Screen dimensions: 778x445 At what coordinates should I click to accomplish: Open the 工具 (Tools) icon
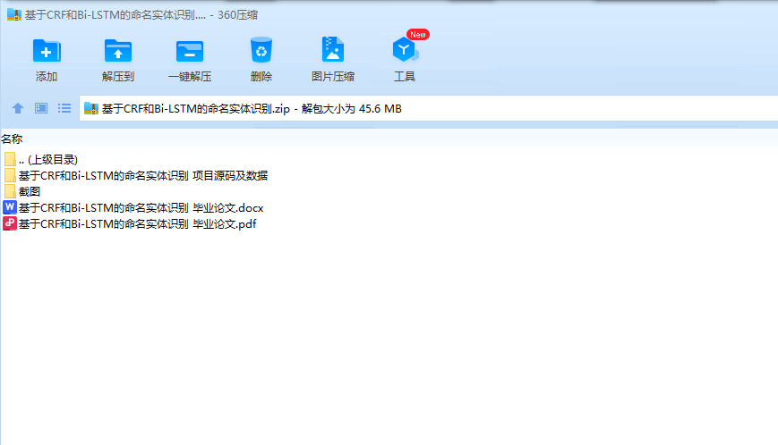[405, 49]
